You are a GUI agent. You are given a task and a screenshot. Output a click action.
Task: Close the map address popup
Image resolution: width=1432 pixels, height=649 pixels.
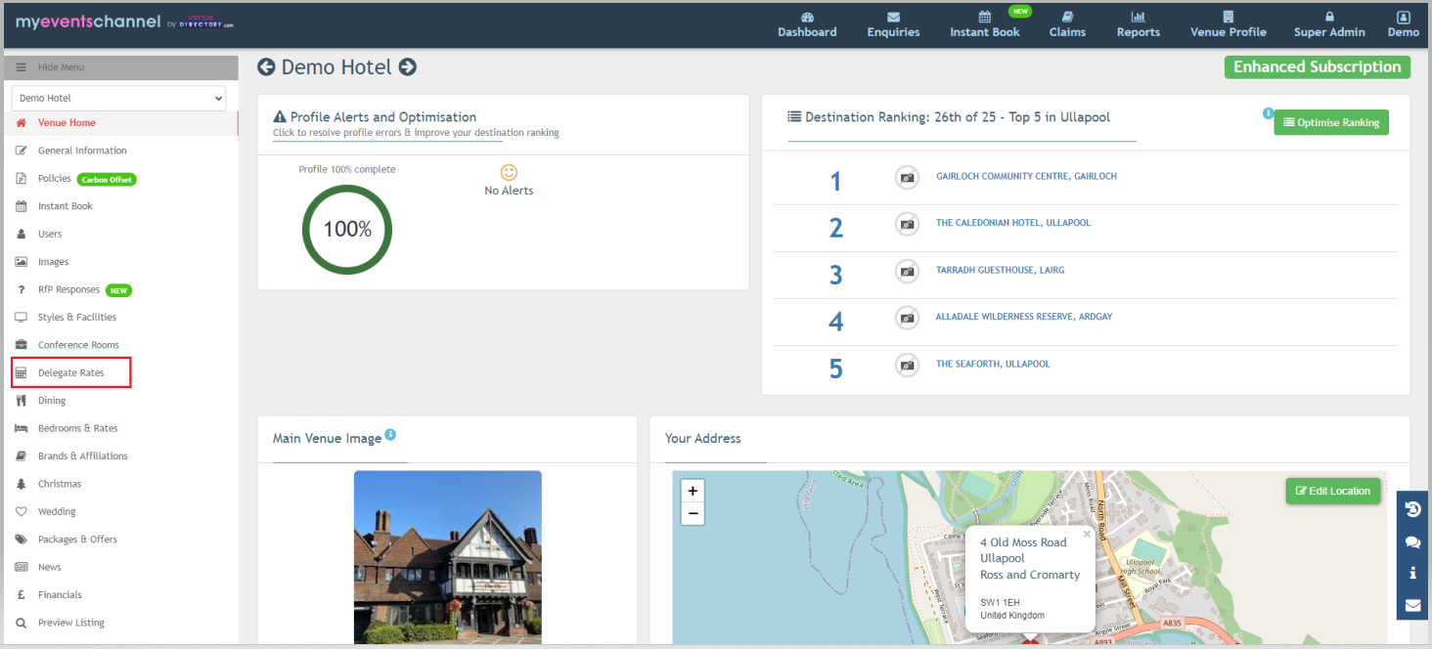1087,535
